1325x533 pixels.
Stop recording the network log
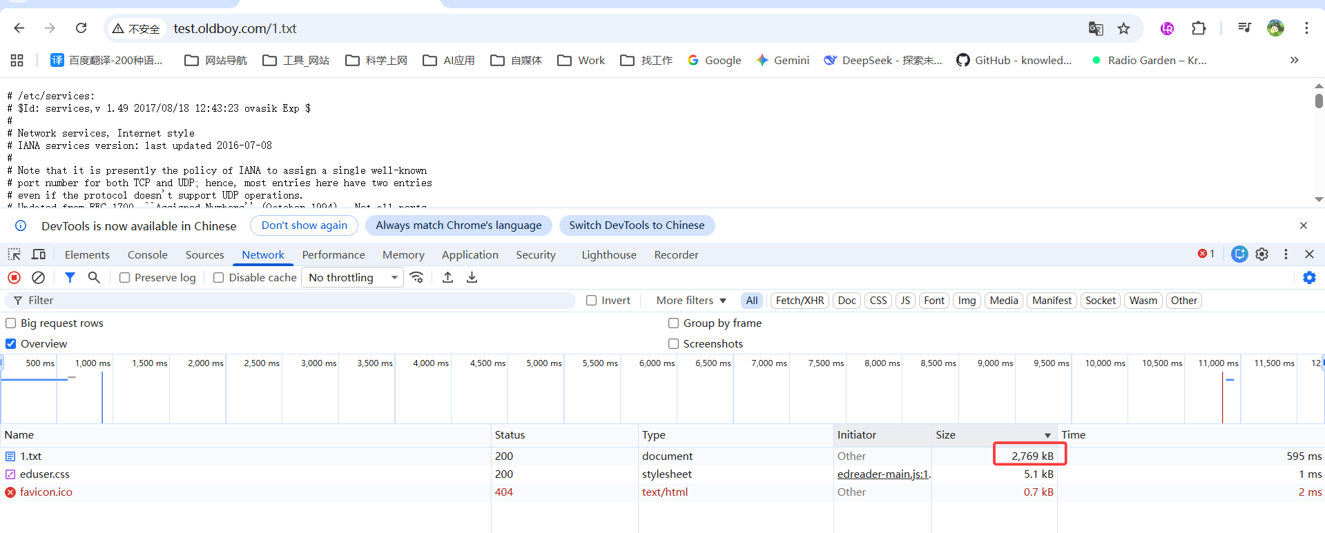pos(14,277)
